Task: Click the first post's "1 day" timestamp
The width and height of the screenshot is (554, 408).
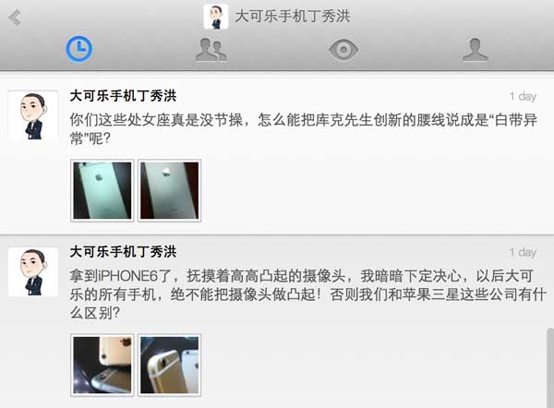Action: pyautogui.click(x=523, y=96)
